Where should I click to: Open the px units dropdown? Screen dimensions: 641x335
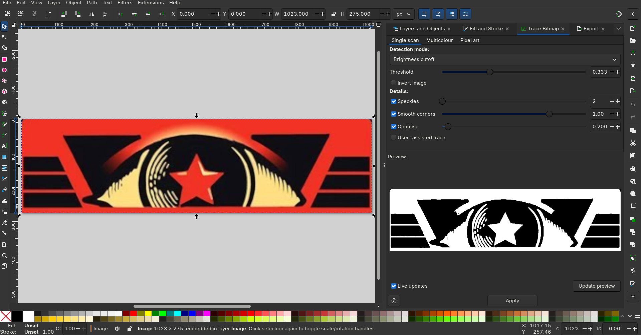[403, 14]
